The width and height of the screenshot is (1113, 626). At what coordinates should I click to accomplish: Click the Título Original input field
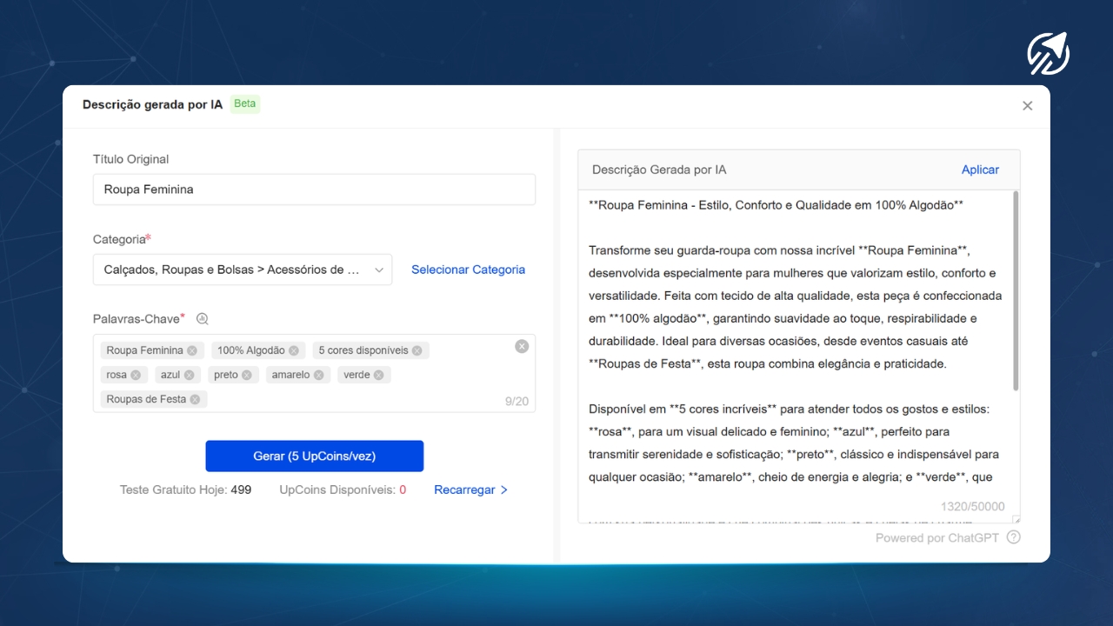coord(314,190)
